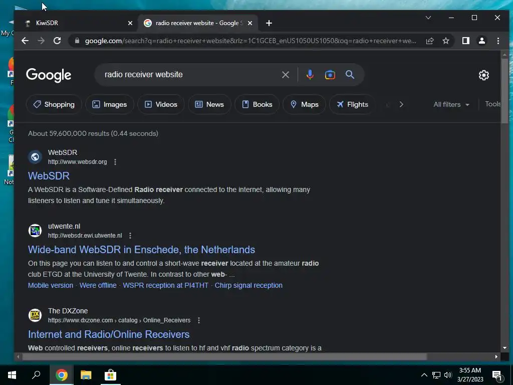Viewport: 513px width, 385px height.
Task: Filter results by Videos
Action: pos(161,104)
